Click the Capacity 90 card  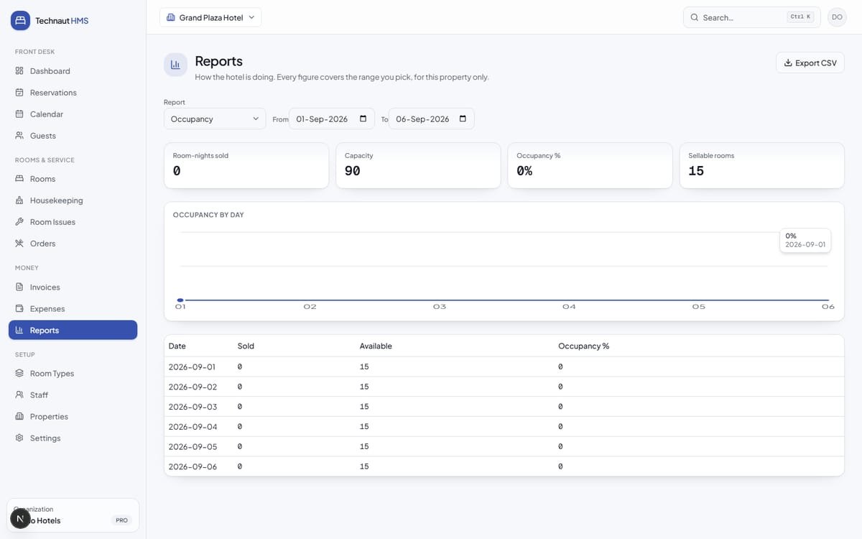tap(418, 165)
